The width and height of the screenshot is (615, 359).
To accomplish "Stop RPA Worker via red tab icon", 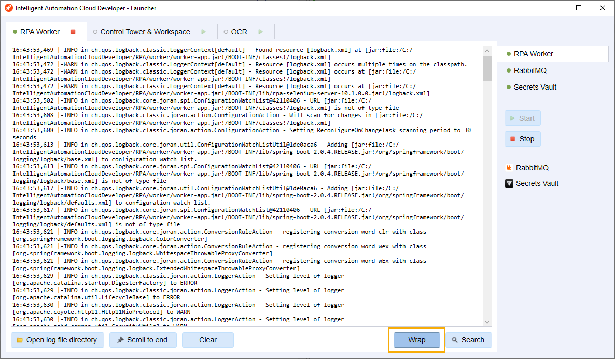I will point(73,32).
